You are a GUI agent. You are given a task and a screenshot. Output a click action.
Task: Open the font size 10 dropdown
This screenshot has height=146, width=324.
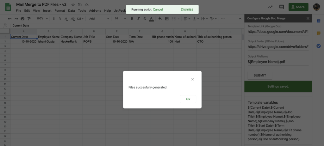120,19
